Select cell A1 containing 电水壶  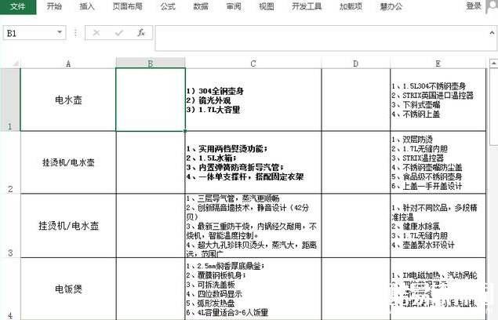(x=68, y=100)
